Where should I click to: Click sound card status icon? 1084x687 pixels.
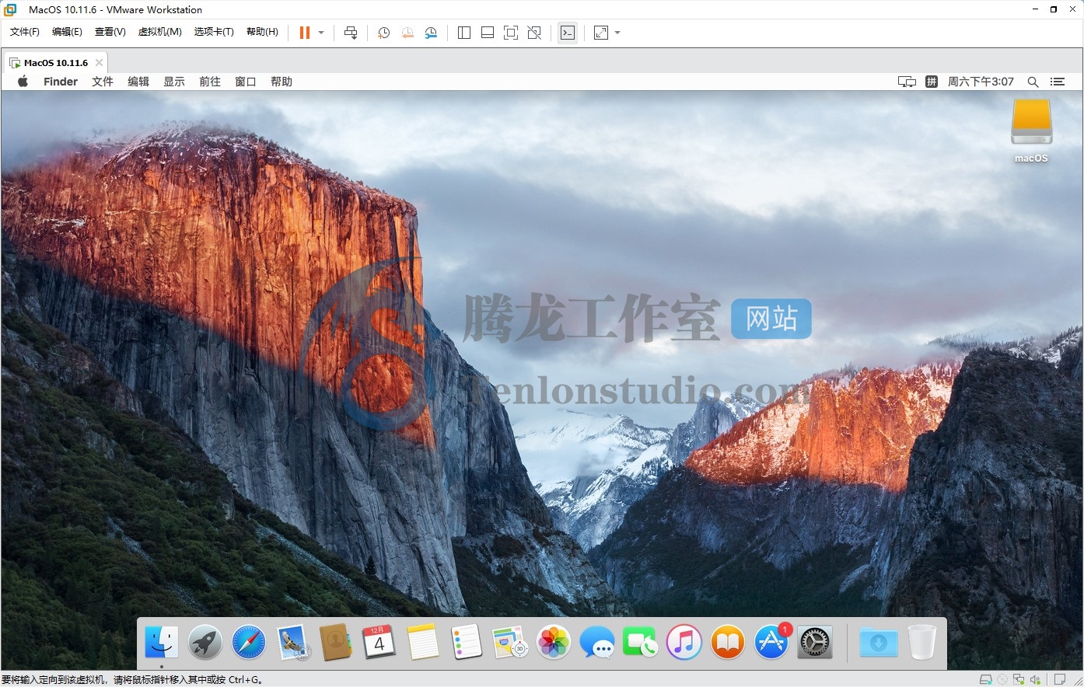pos(1035,679)
